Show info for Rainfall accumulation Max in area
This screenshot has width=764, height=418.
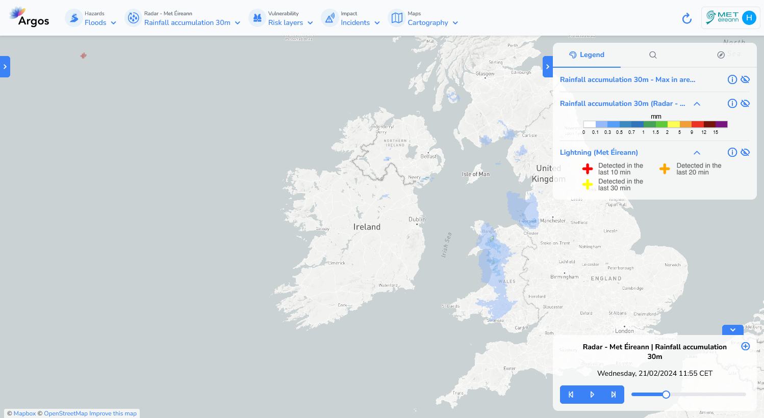[x=732, y=79]
